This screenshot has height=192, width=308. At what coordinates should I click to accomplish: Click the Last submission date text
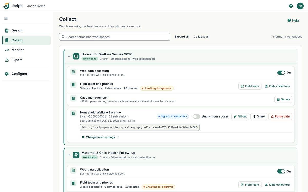(107, 121)
